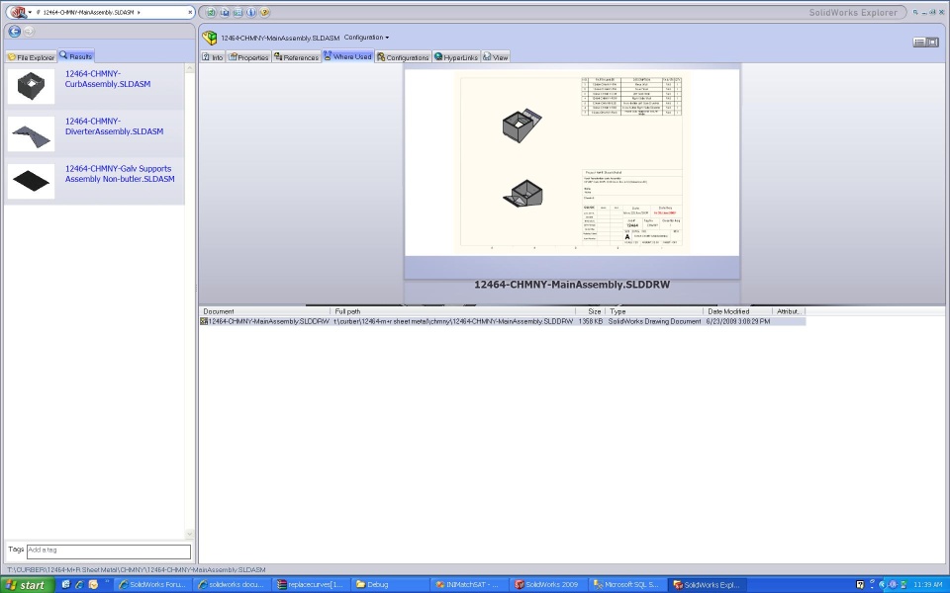The width and height of the screenshot is (950, 593).
Task: Switch to SolidWorks 2009 taskbar button
Action: (x=547, y=584)
